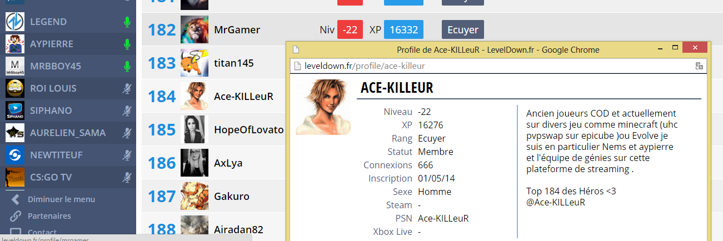The width and height of the screenshot is (723, 241).
Task: Click the muted microphone icon beside SIPHANO
Action: pyautogui.click(x=127, y=111)
